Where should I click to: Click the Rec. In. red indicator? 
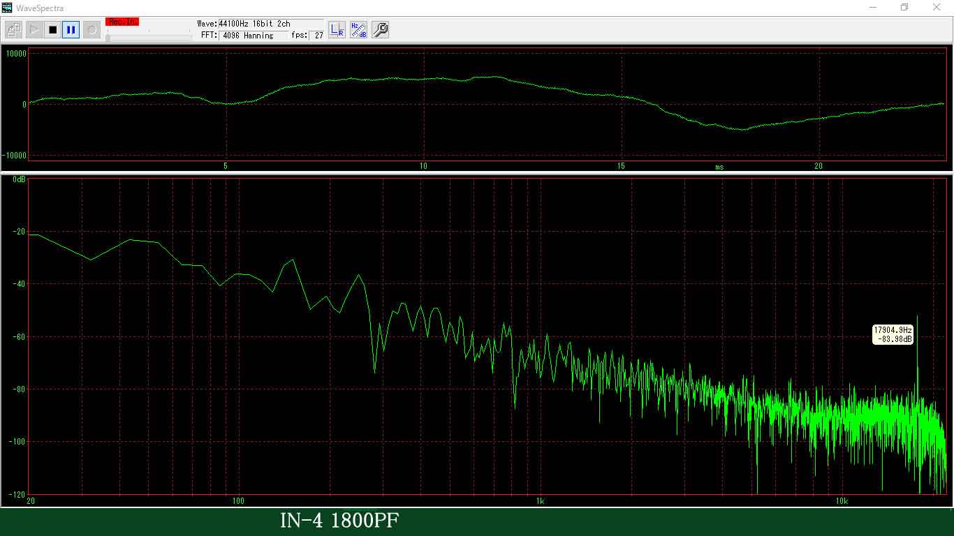[122, 22]
